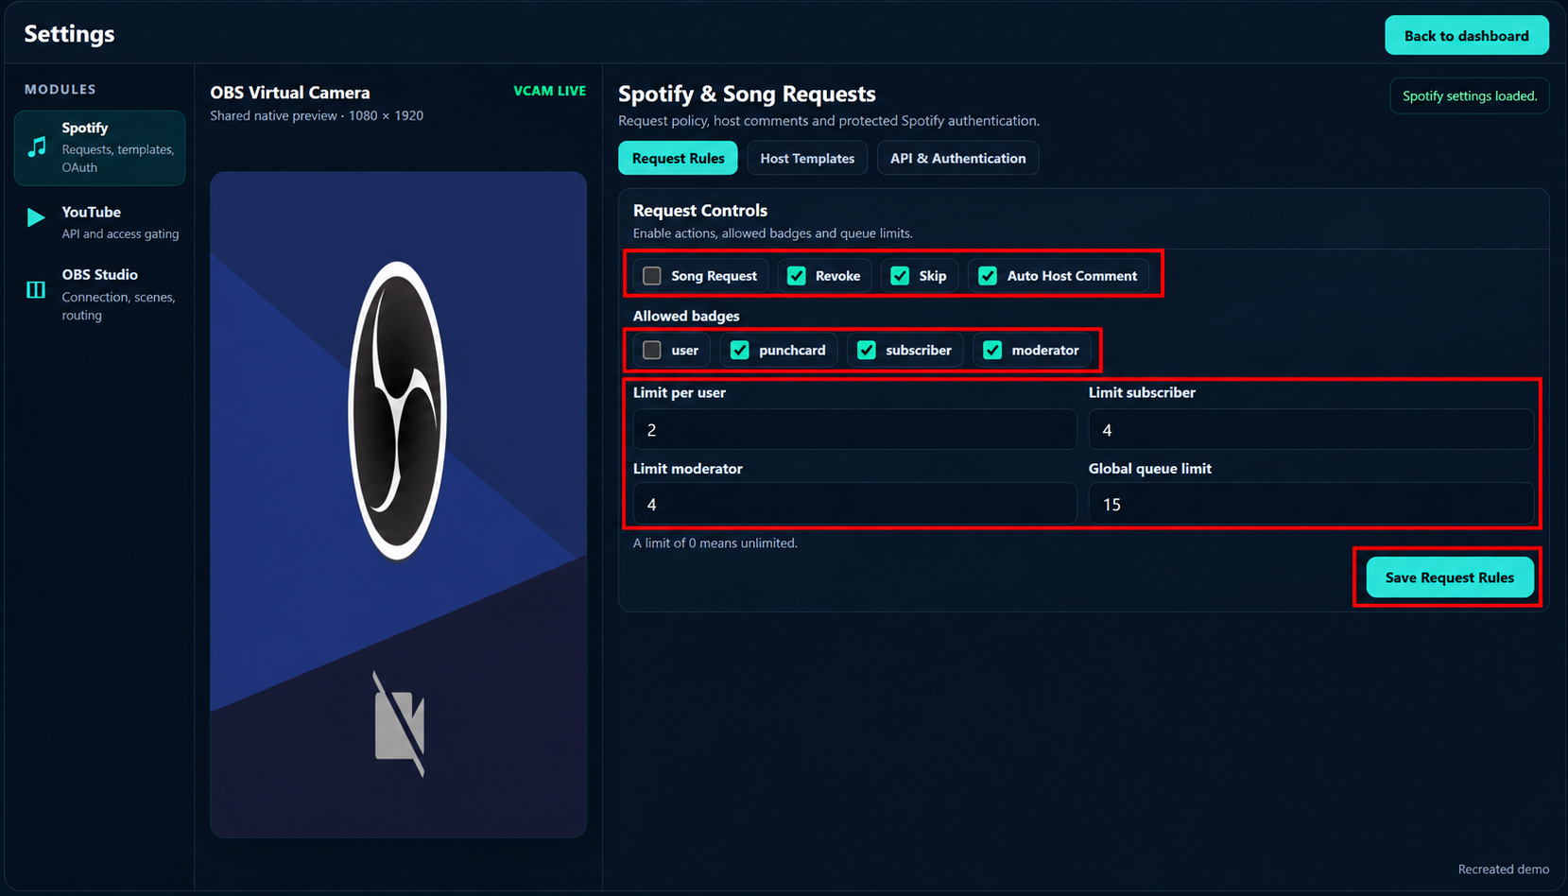
Task: Click the camera-off icon in preview
Action: pyautogui.click(x=399, y=724)
